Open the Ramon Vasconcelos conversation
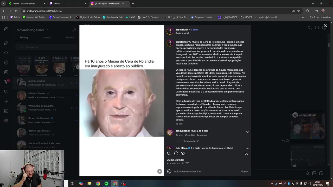Screen dimensions: 333x187 pyautogui.click(x=46, y=133)
